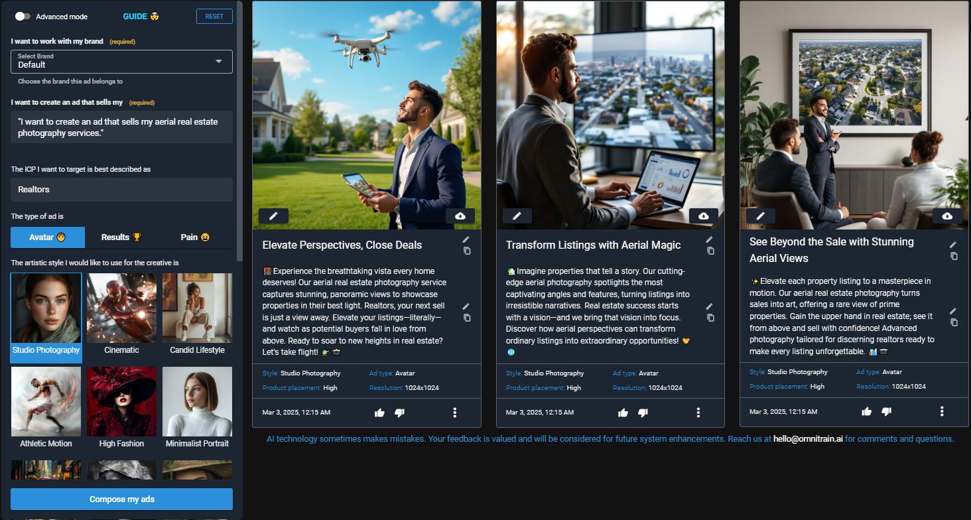971x520 pixels.
Task: Edit the Transform Listings headline
Action: pos(710,239)
